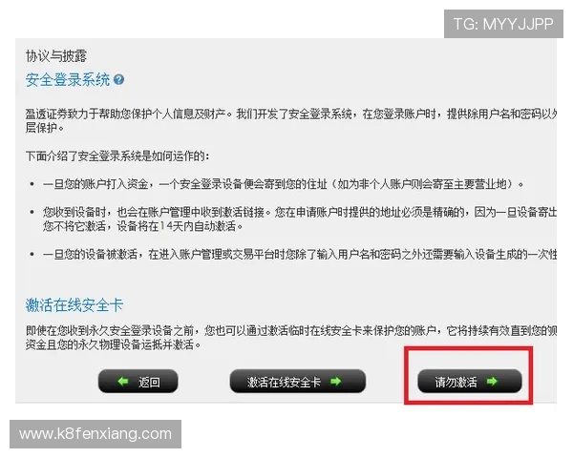Viewport: 573px width, 458px height.
Task: Choose the 请勿激活 button label
Action: [456, 383]
